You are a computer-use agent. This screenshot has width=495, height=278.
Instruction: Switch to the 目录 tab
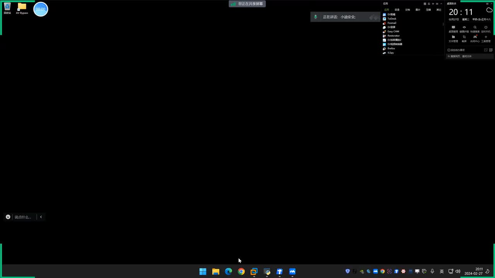[x=397, y=10]
